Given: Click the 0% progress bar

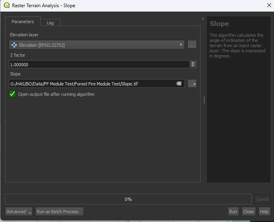Looking at the screenshot, I should 128,199.
